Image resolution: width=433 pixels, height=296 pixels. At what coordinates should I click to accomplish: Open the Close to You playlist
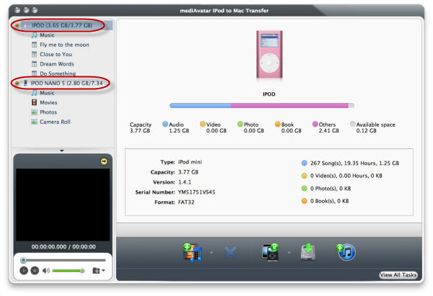pos(56,54)
